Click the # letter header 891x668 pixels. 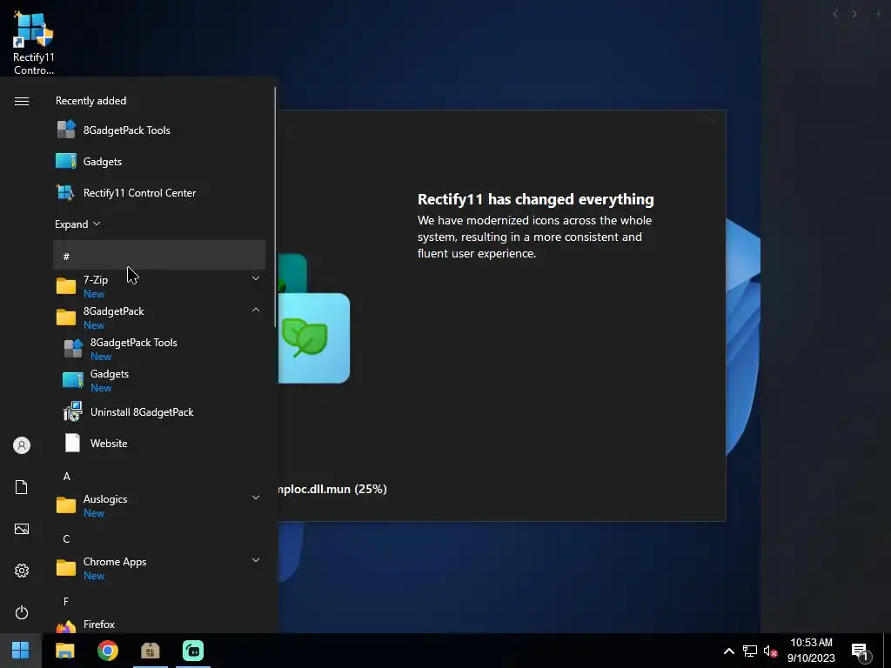(x=159, y=256)
